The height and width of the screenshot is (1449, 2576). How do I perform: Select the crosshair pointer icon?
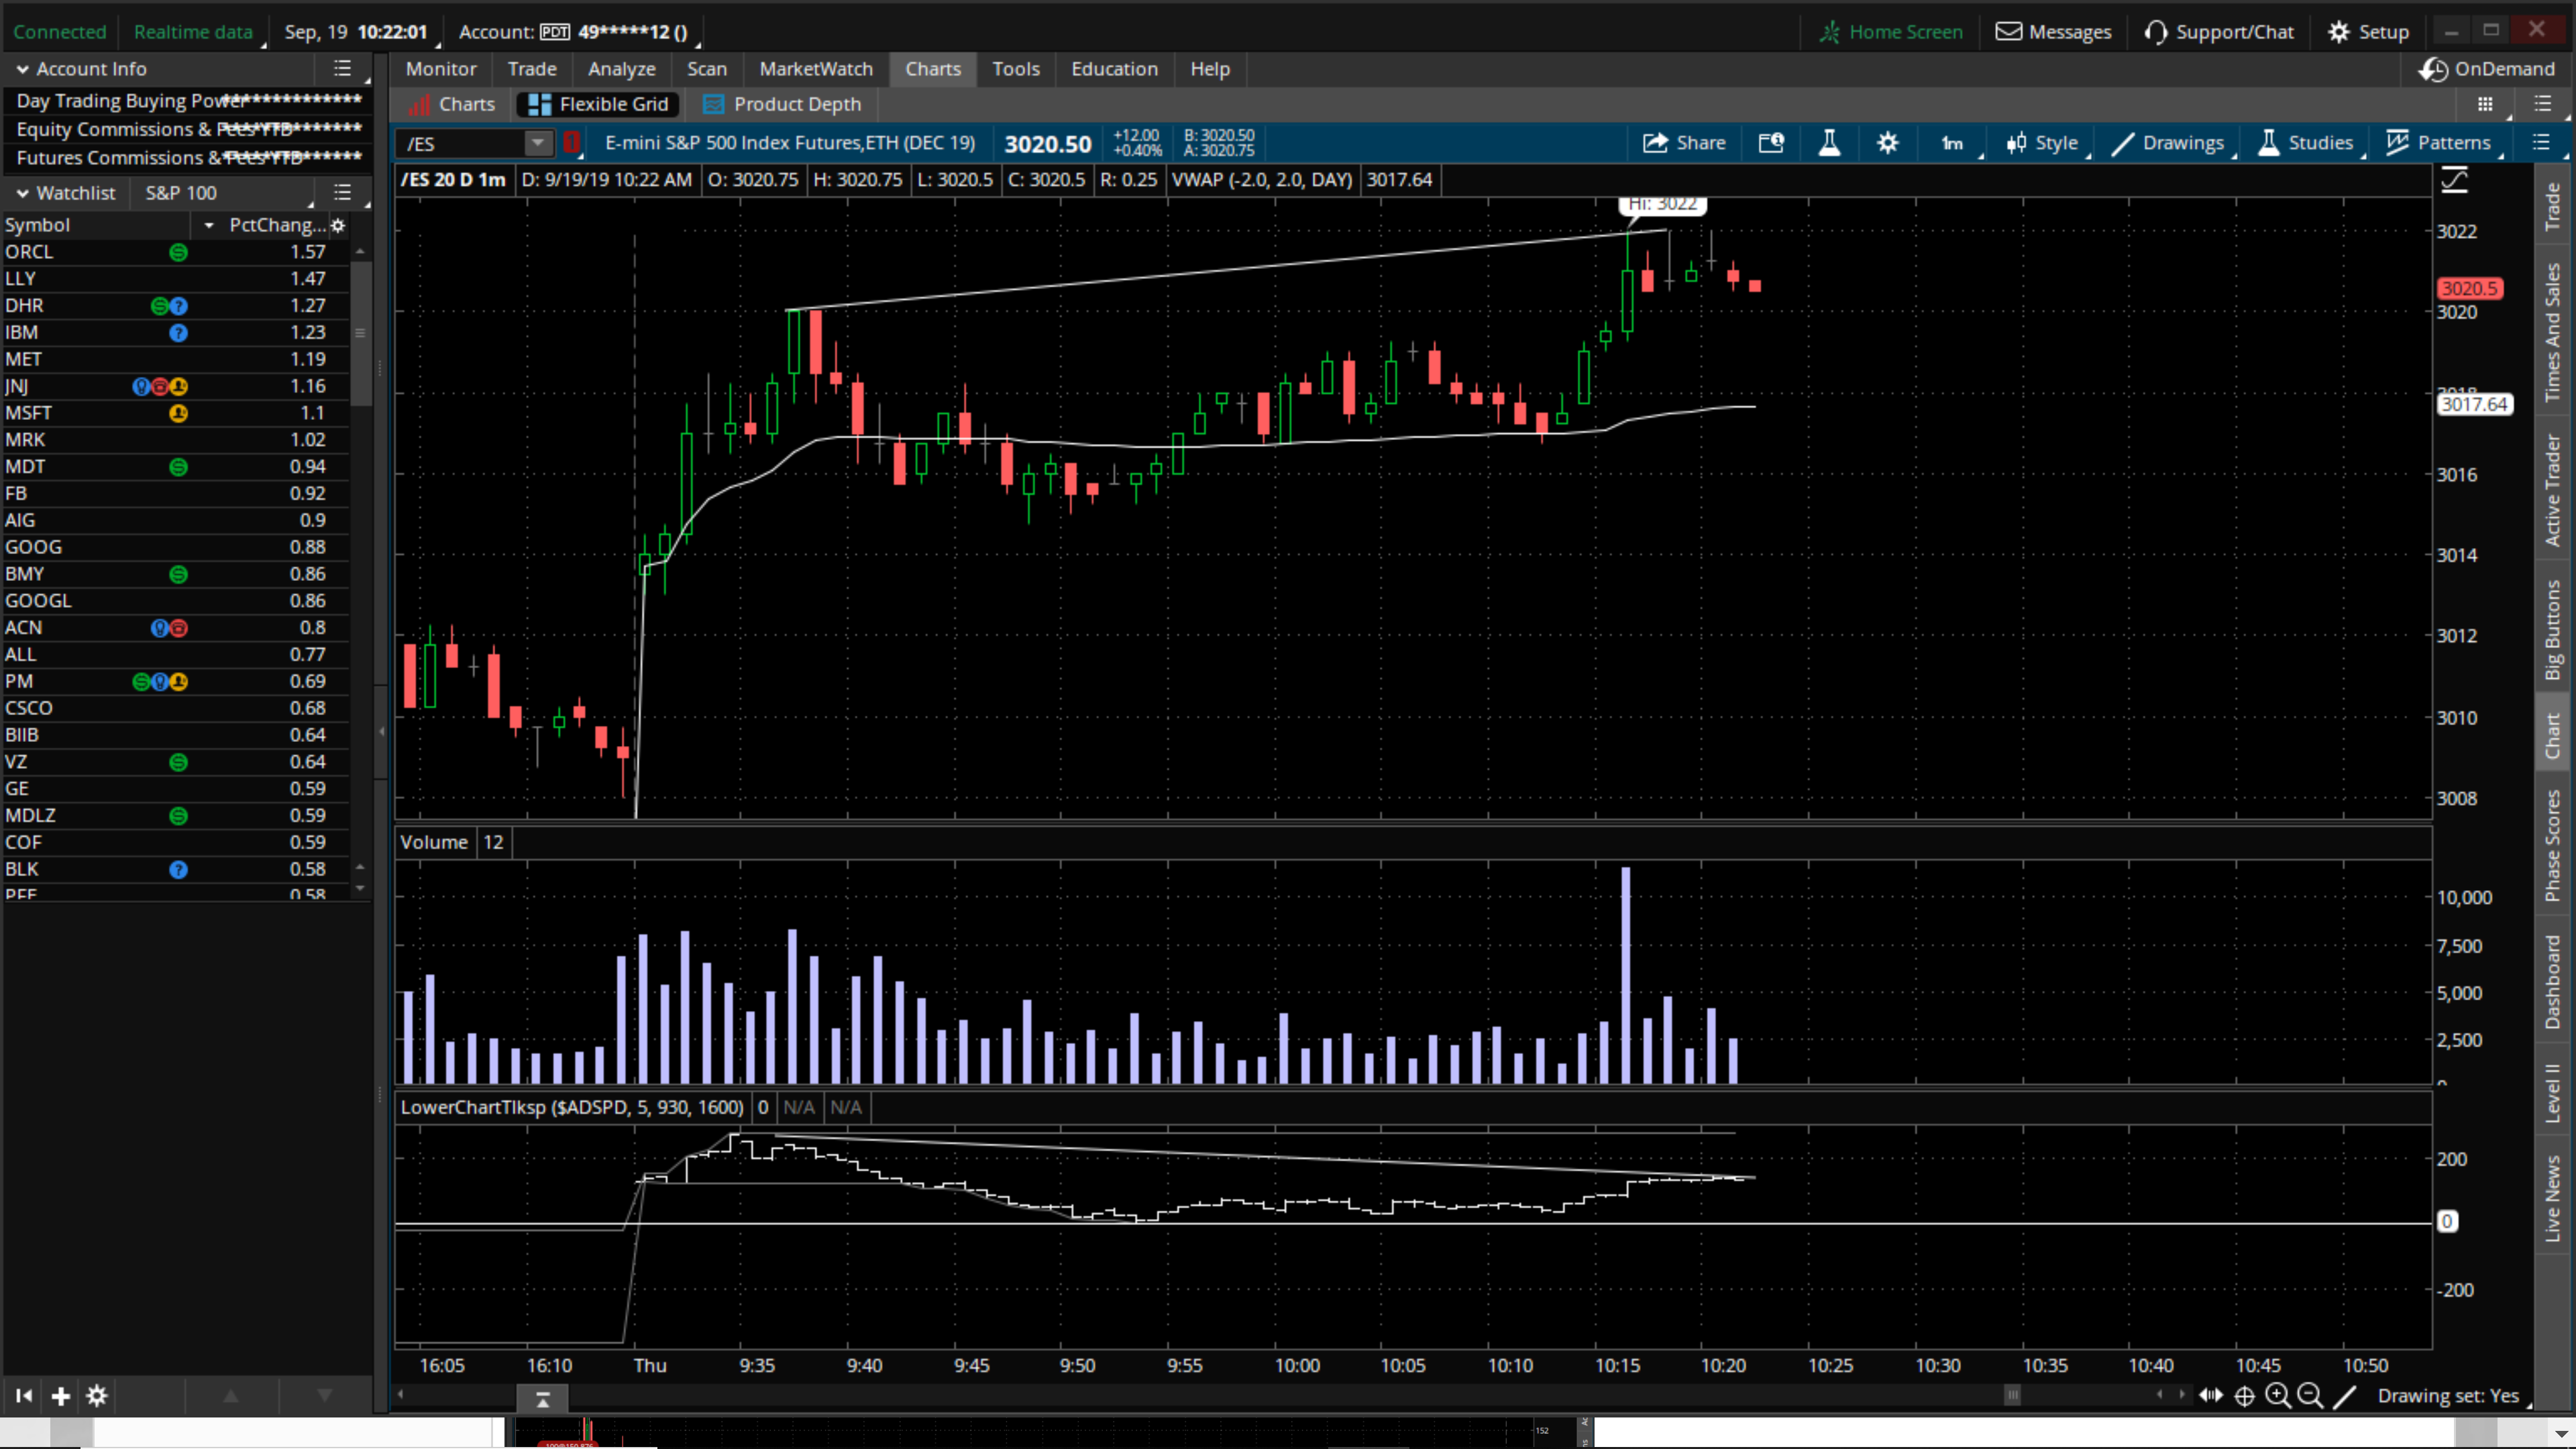(x=2244, y=1396)
